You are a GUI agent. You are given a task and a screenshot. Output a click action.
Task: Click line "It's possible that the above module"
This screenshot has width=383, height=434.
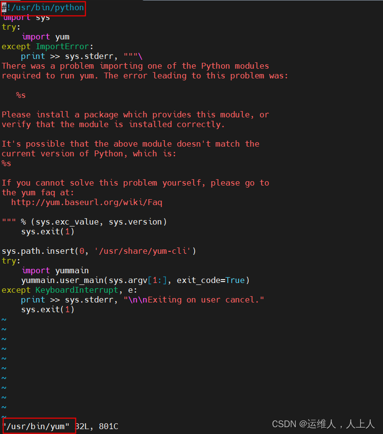point(130,144)
